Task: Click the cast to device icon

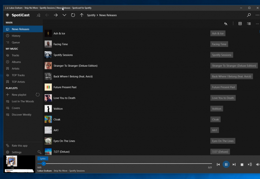Action: coord(250,164)
